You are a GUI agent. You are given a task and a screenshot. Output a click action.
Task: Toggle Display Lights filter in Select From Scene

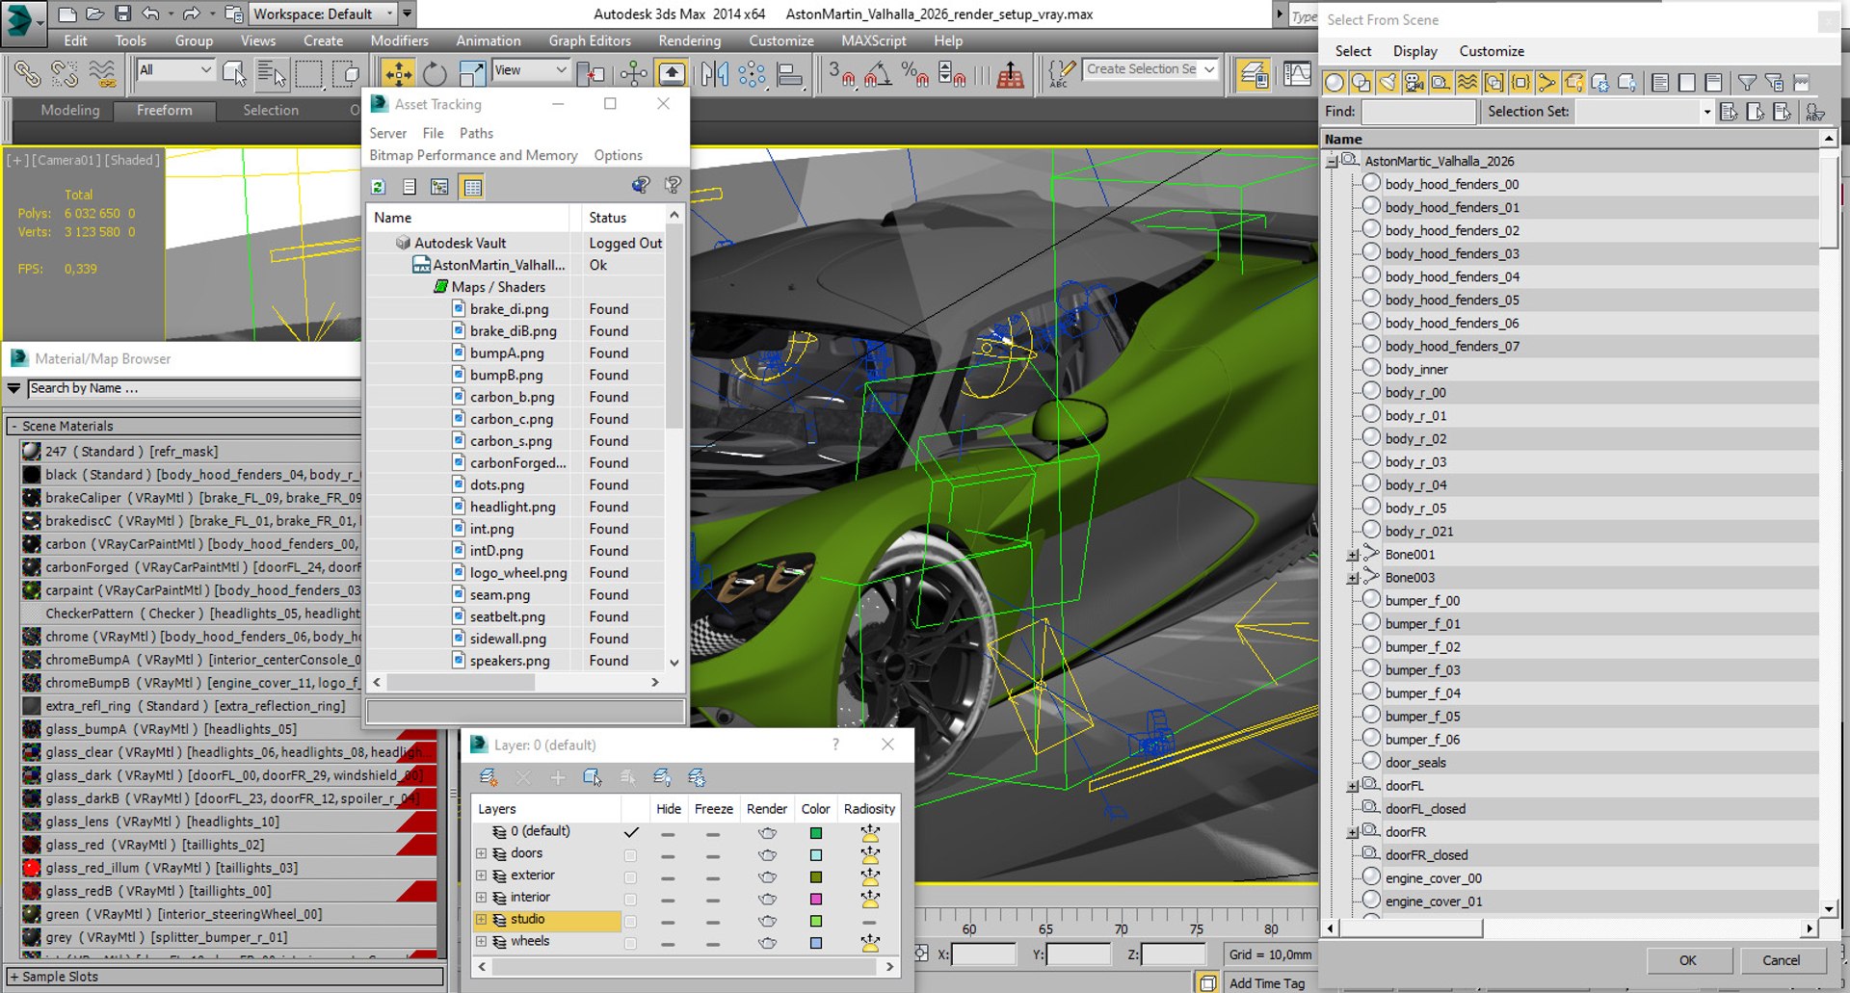click(1387, 83)
